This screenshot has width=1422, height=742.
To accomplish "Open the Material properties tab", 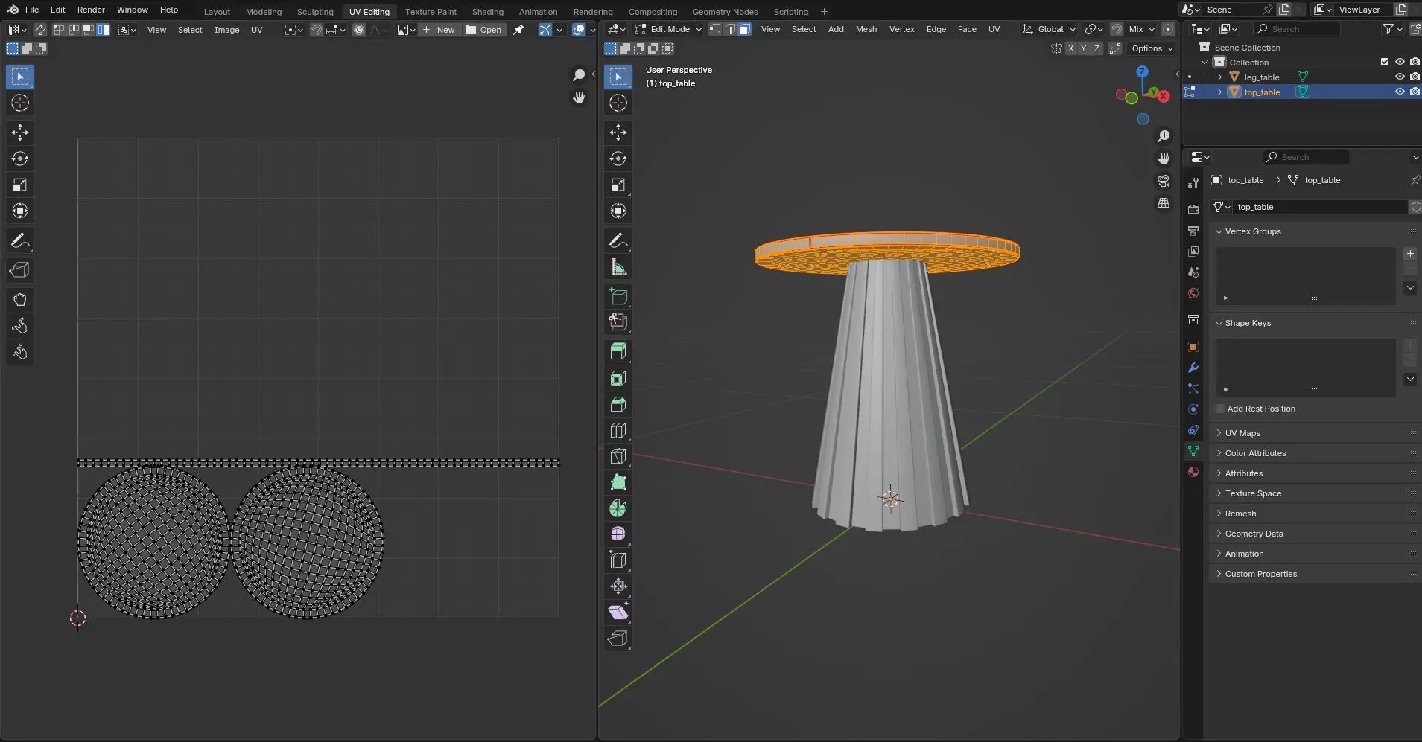I will (x=1193, y=472).
